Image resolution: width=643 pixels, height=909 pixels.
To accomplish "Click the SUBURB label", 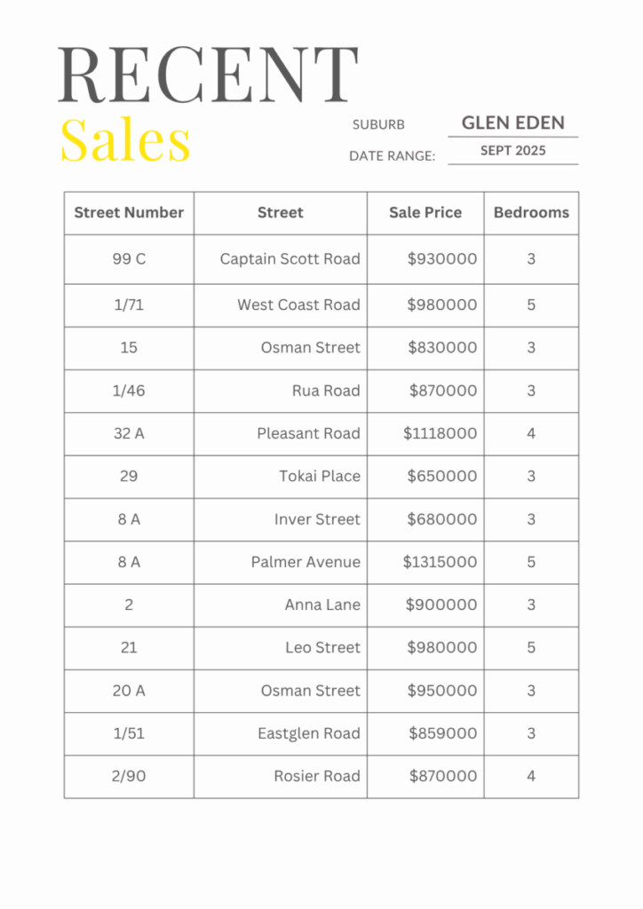I will click(378, 125).
